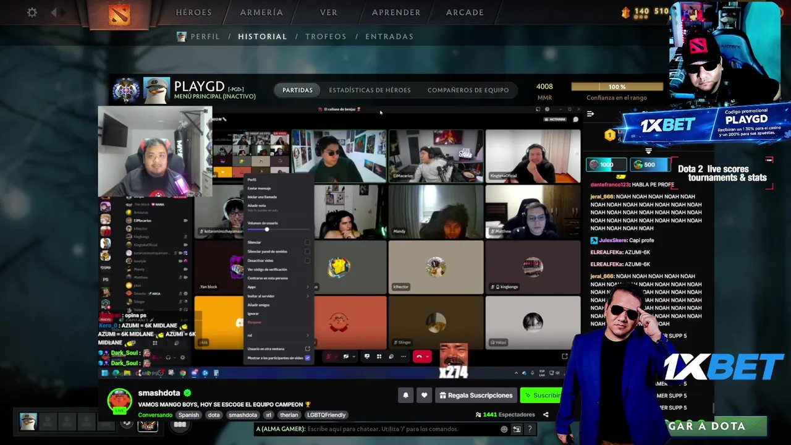
Task: Expand the rol submenu
Action: (278, 336)
